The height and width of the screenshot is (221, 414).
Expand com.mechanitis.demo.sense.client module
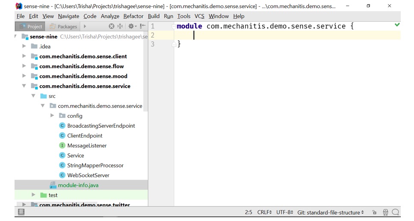point(24,56)
